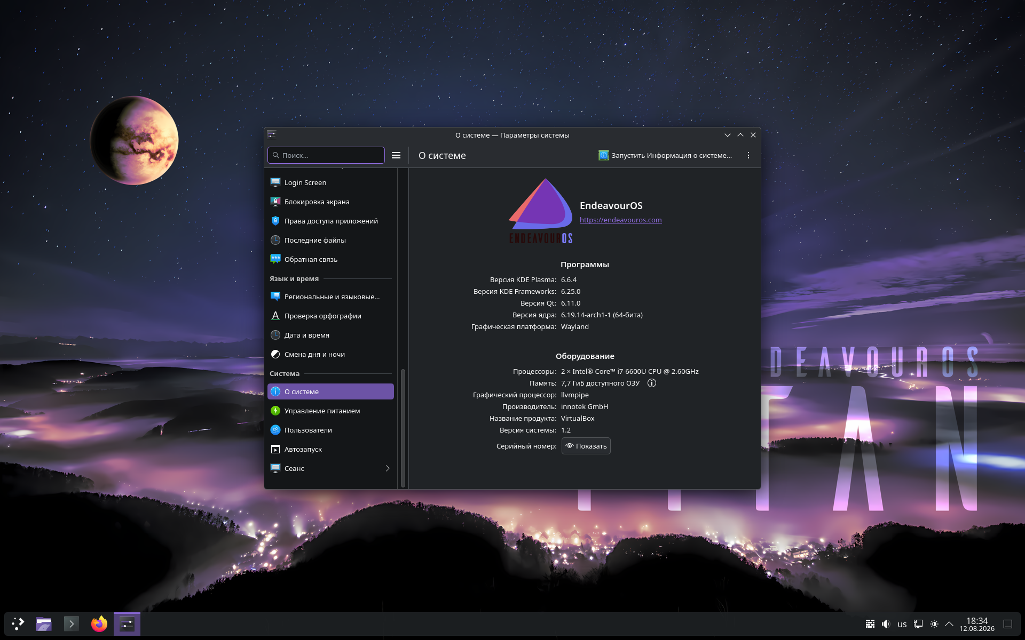Launch Информация о системе application
The height and width of the screenshot is (640, 1025).
tap(665, 155)
